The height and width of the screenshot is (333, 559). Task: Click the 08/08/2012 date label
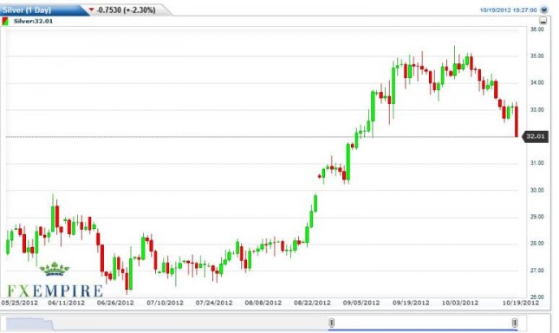(263, 303)
